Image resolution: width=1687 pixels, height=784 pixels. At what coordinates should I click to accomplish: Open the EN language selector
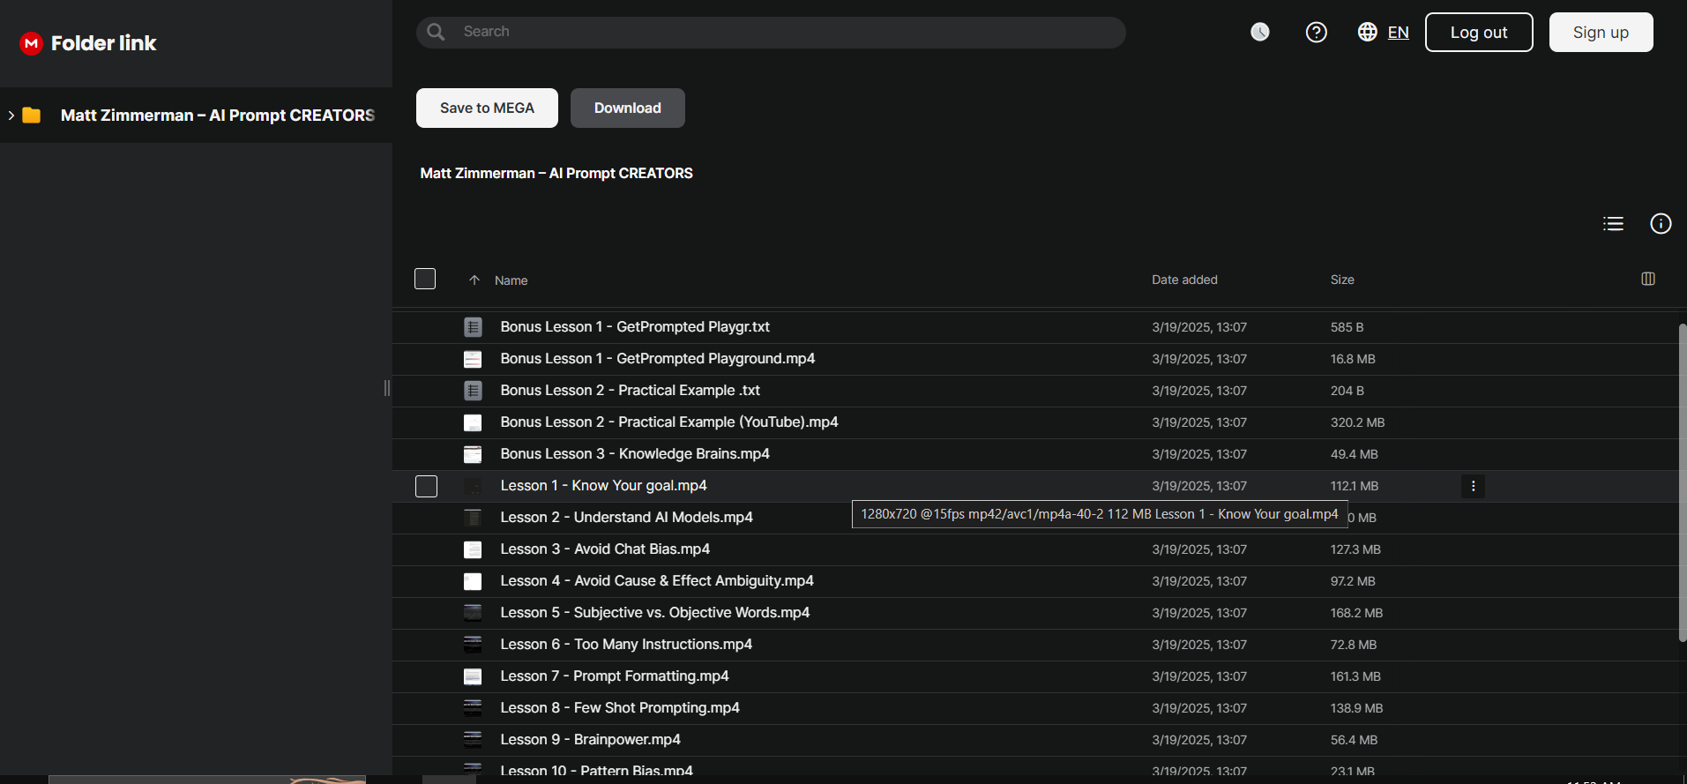(x=1398, y=33)
